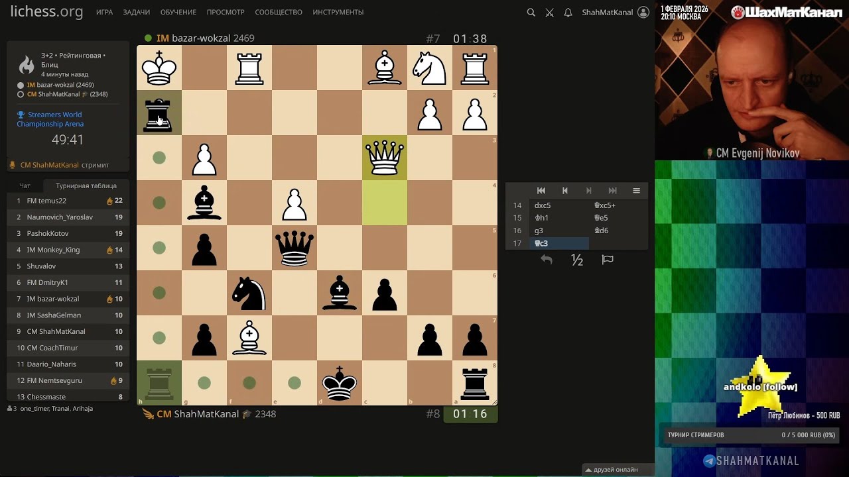Select move 16 g3
Viewport: 849px width, 477px height.
[x=559, y=231]
